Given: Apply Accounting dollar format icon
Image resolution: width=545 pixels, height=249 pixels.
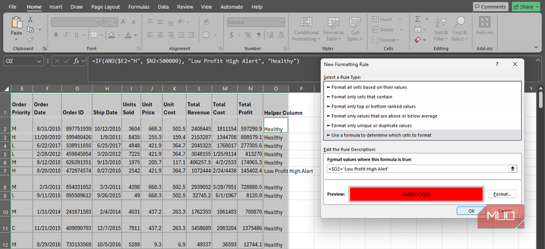Looking at the screenshot, I should pyautogui.click(x=231, y=35).
